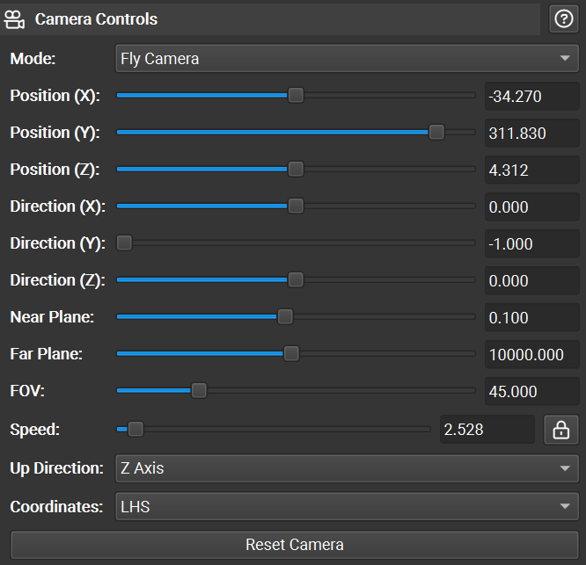Click the Position (Y) value field 311.830
Image resolution: width=586 pixels, height=565 pixels.
(531, 134)
